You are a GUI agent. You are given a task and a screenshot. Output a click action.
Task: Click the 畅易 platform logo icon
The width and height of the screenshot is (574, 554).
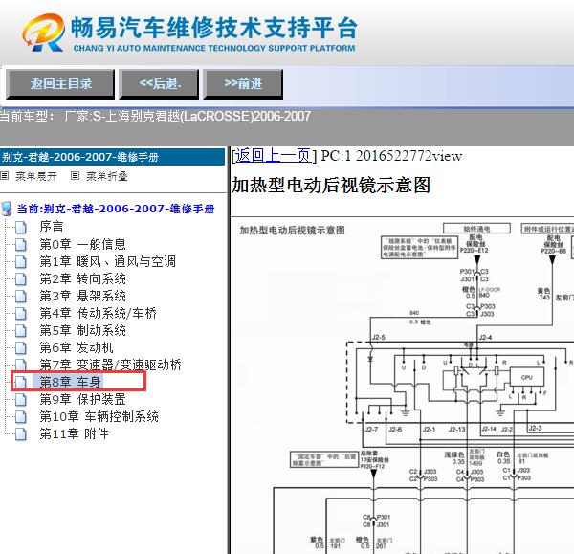click(x=43, y=33)
